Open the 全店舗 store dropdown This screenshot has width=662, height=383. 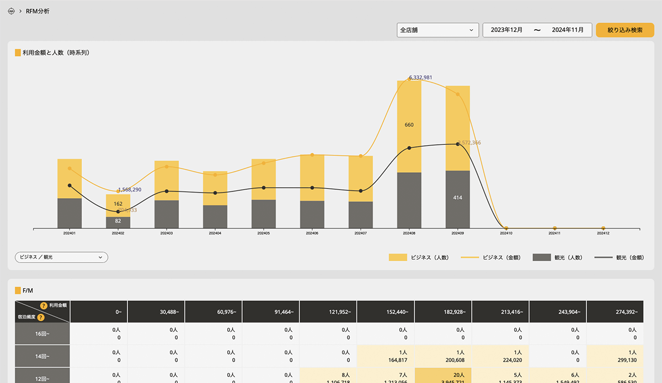[x=437, y=30]
